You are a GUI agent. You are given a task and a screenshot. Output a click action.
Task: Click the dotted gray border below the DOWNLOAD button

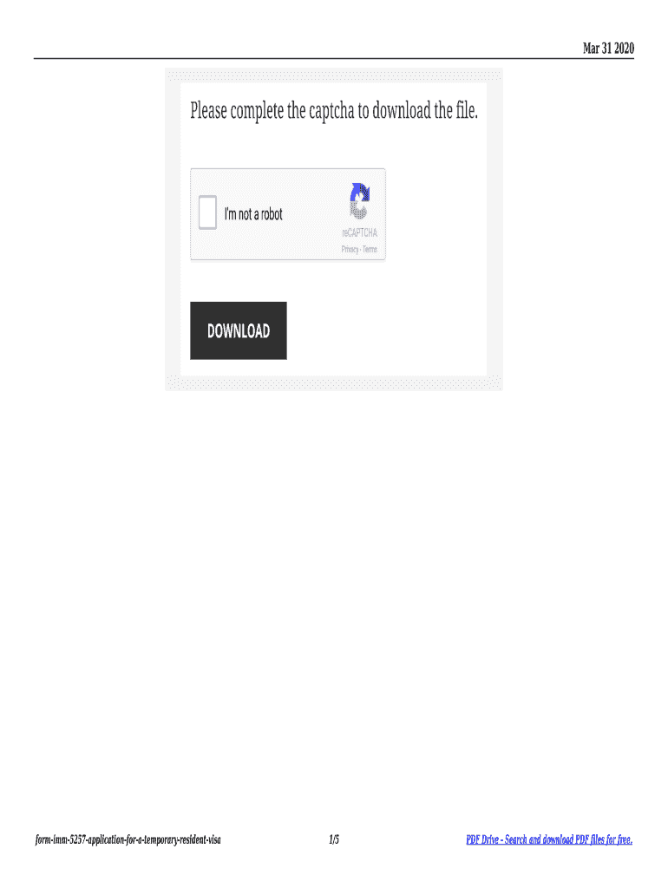coord(334,382)
